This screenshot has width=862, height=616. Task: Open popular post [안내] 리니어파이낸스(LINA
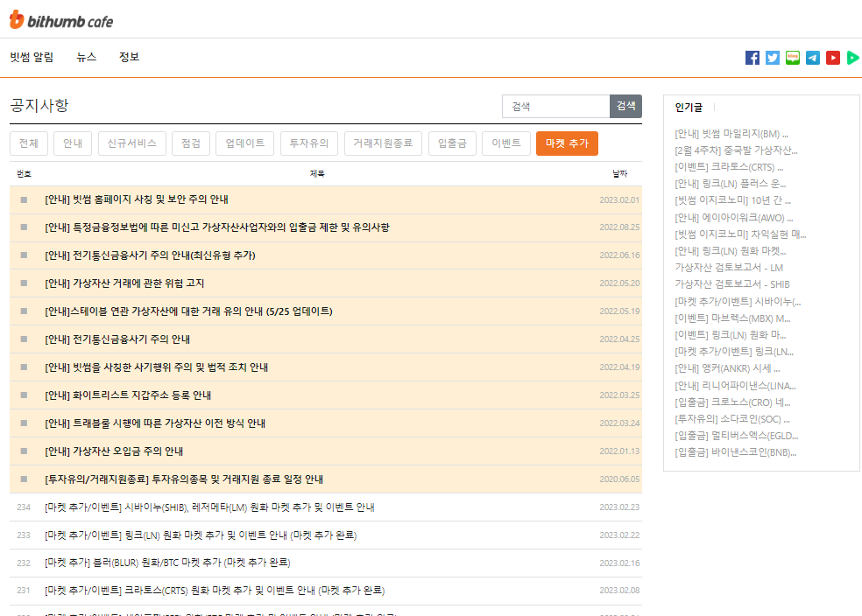pyautogui.click(x=736, y=386)
